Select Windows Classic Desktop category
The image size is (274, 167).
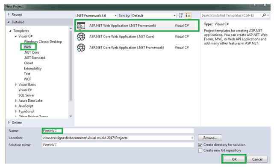pyautogui.click(x=43, y=42)
